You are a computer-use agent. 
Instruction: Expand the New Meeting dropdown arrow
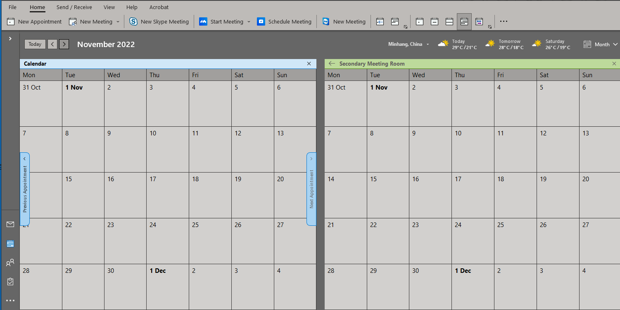(118, 21)
